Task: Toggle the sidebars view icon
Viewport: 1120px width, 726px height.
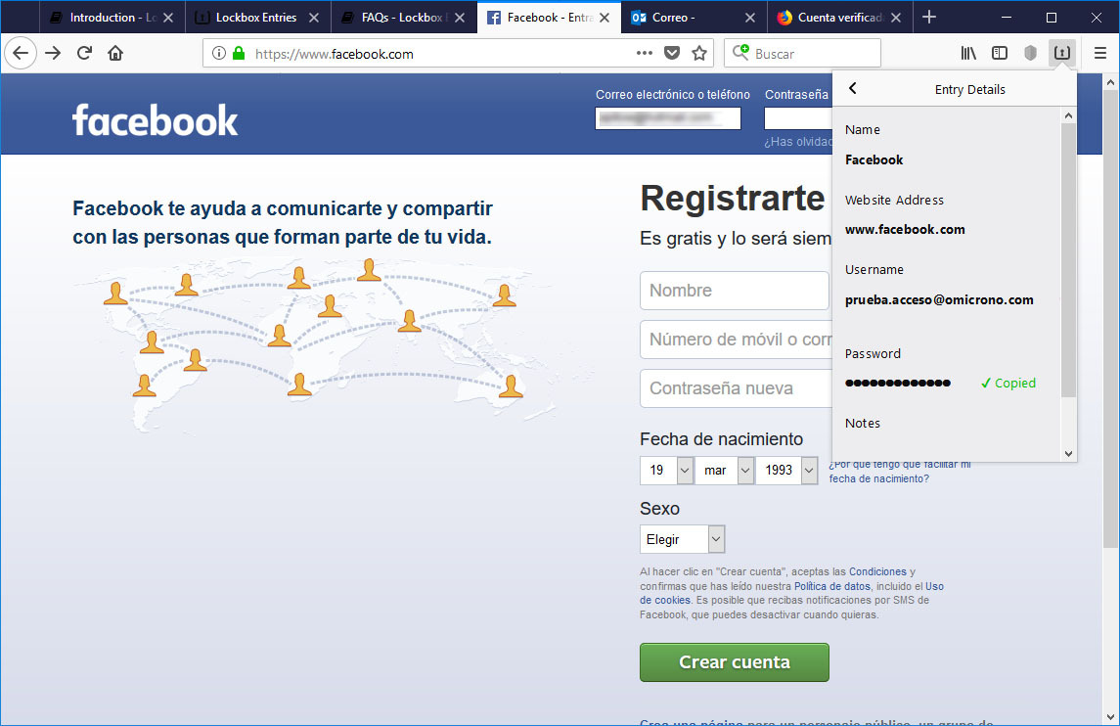Action: (x=1000, y=53)
